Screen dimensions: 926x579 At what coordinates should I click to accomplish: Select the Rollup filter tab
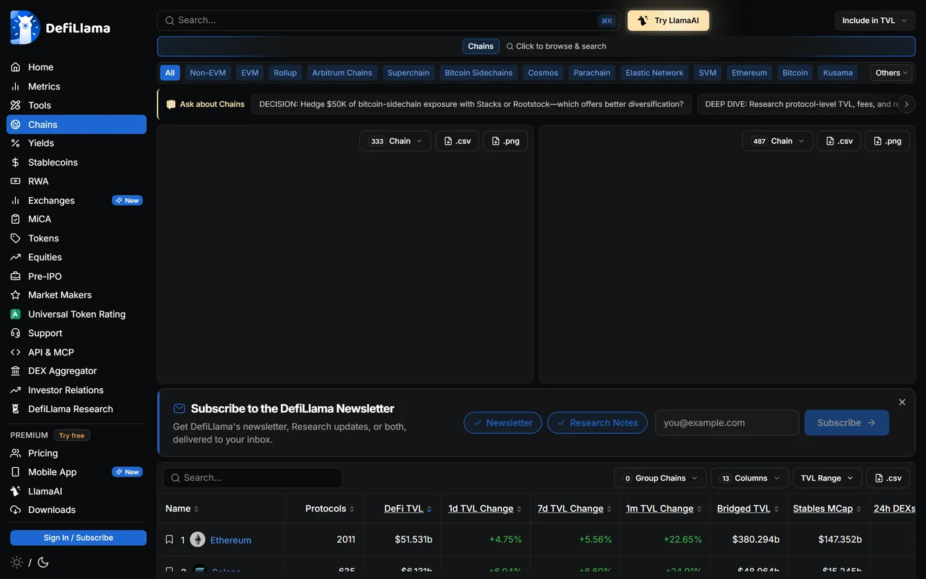pyautogui.click(x=285, y=73)
